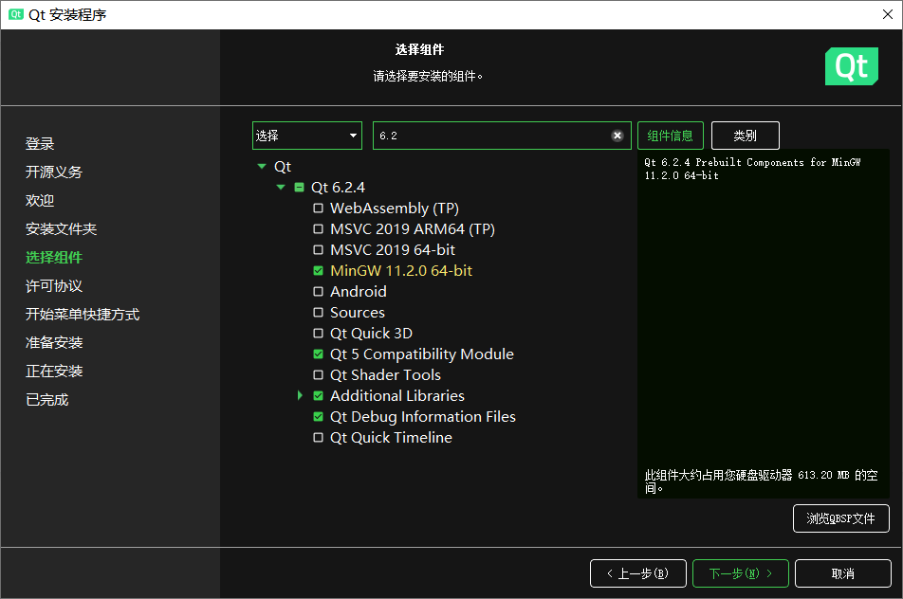
Task: Select the 登录 step in sidebar
Action: pyautogui.click(x=40, y=143)
